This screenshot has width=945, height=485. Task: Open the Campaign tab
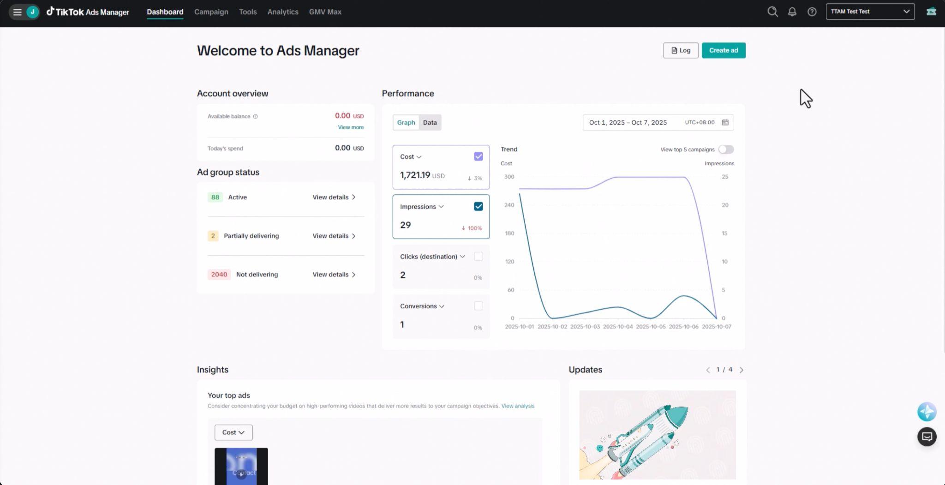(x=211, y=12)
